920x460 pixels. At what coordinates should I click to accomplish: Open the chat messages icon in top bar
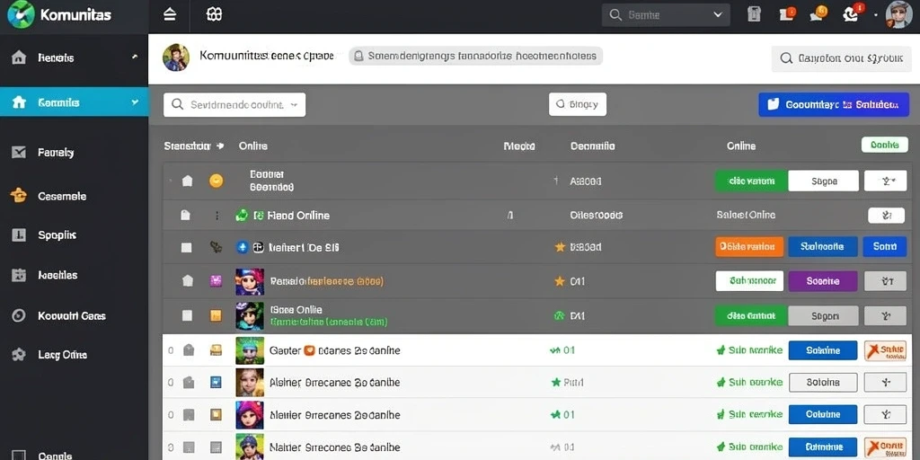(x=818, y=14)
